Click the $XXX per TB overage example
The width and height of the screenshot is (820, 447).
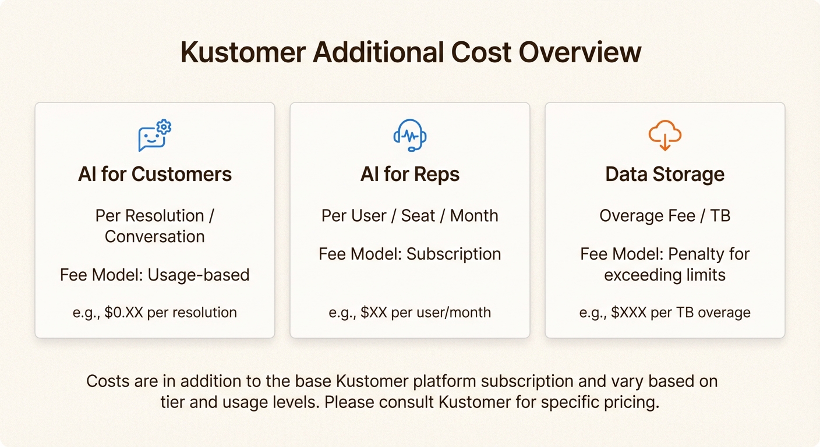point(665,313)
